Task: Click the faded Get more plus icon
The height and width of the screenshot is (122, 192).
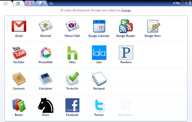Action: (x=126, y=105)
